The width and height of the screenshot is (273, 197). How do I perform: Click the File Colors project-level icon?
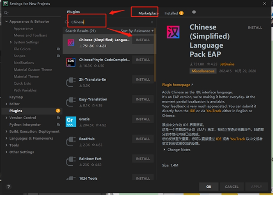point(58,49)
